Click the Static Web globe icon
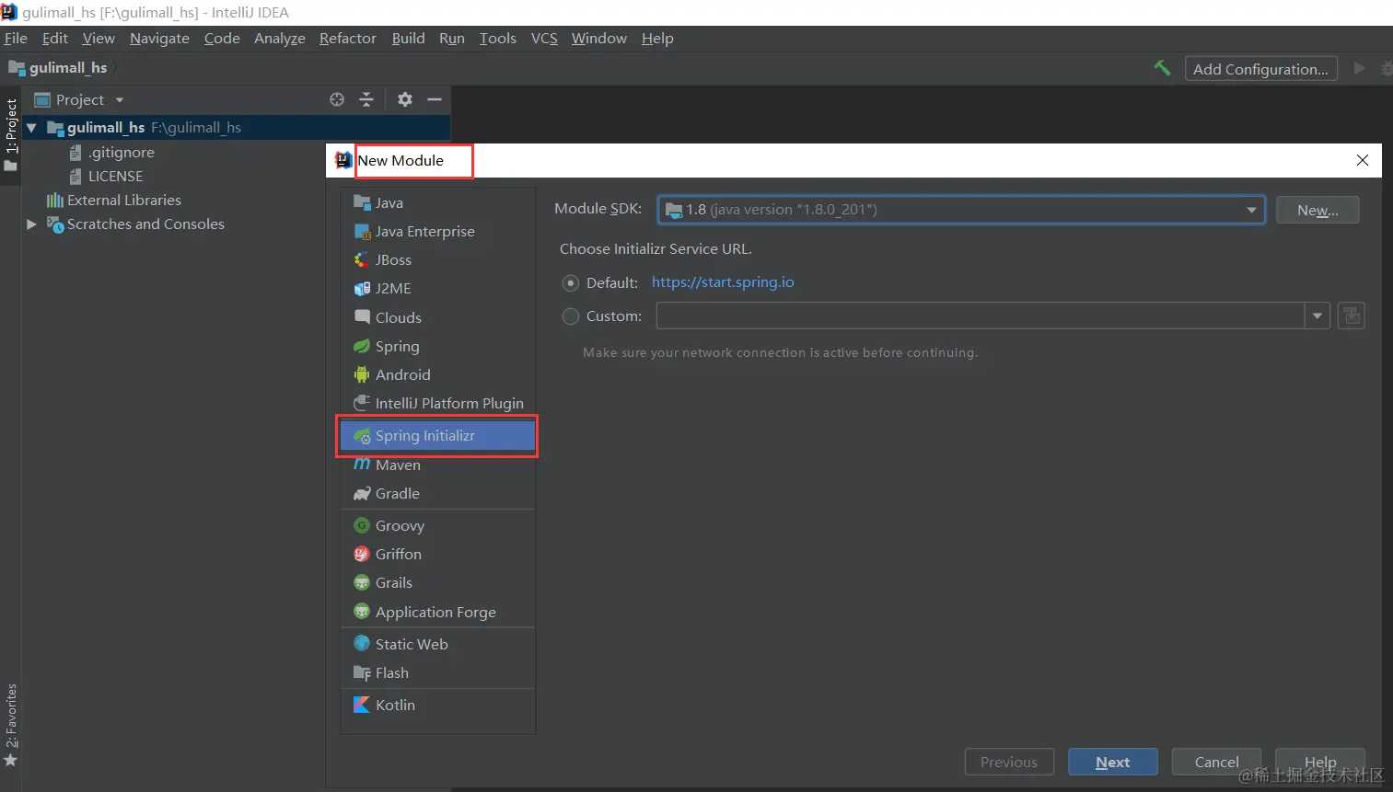 [362, 645]
